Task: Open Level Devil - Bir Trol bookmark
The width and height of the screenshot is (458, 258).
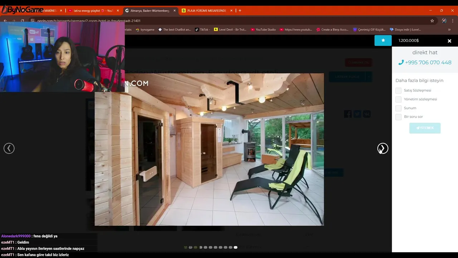Action: 230,29
